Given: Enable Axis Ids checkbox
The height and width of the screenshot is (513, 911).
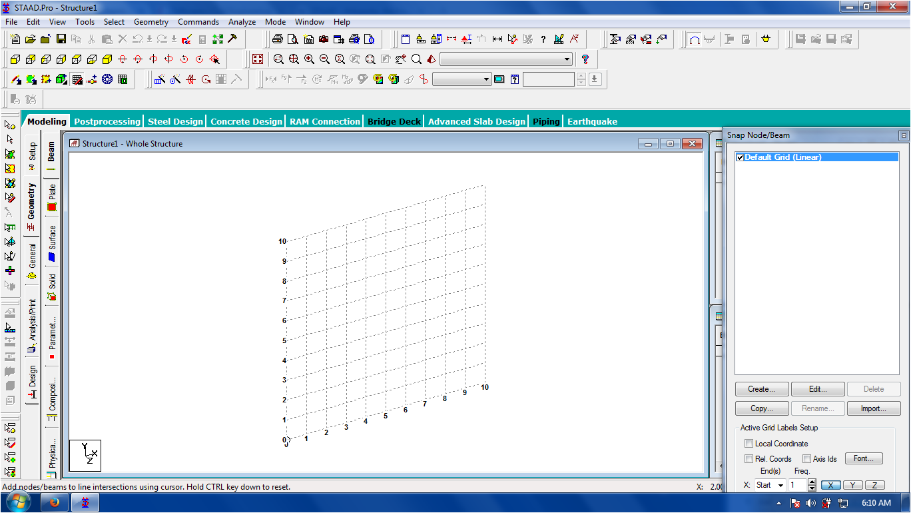Looking at the screenshot, I should click(806, 459).
